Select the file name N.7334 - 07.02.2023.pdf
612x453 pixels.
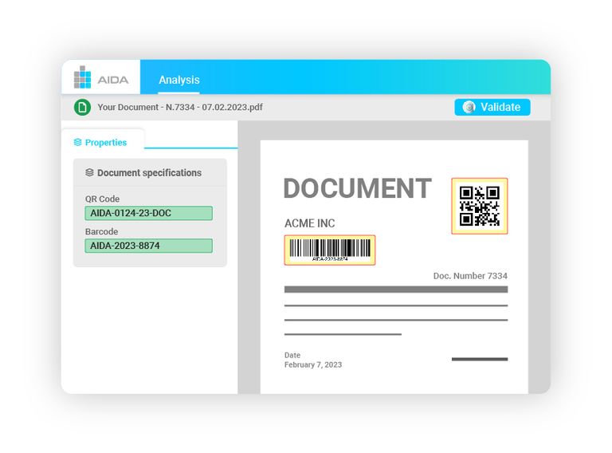tap(180, 107)
